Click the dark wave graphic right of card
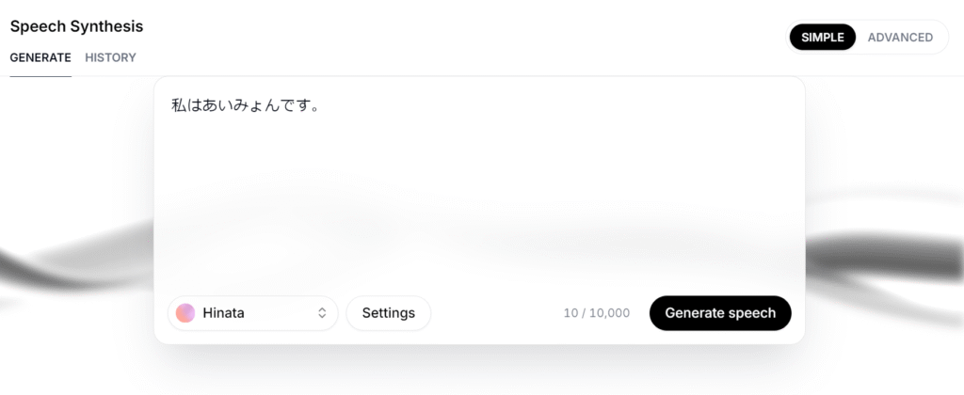The width and height of the screenshot is (964, 395). click(x=885, y=254)
